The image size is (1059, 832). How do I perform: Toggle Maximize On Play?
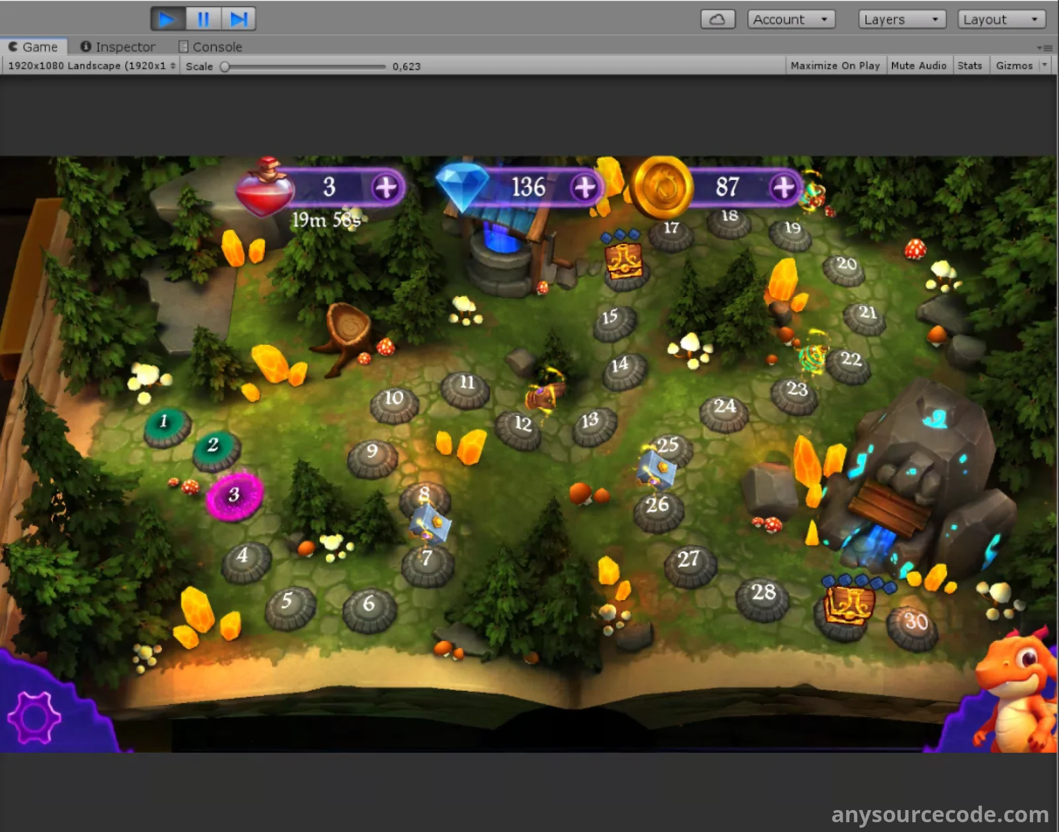(x=835, y=65)
